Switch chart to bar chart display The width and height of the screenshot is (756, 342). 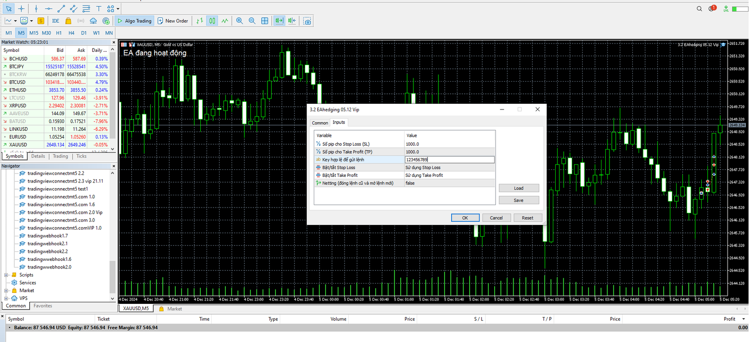(200, 21)
